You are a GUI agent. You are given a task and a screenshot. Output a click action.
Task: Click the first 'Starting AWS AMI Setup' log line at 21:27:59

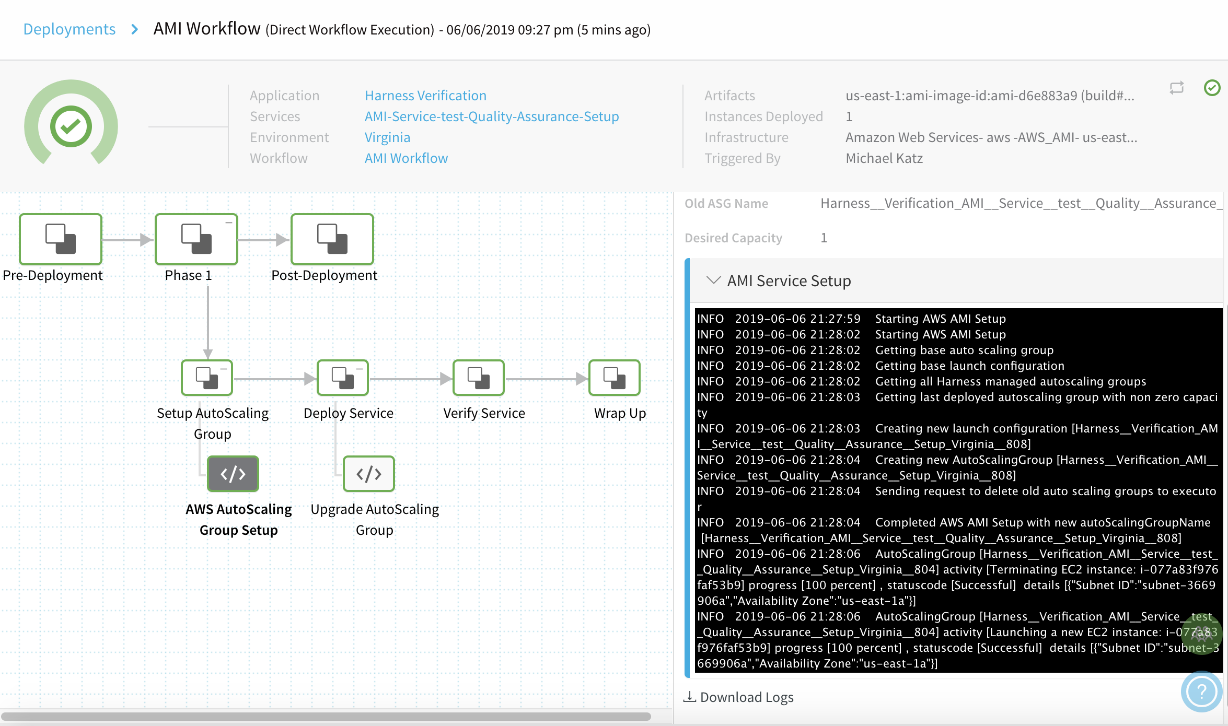851,319
